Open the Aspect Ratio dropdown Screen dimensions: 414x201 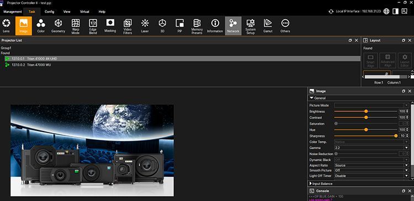pyautogui.click(x=371, y=165)
